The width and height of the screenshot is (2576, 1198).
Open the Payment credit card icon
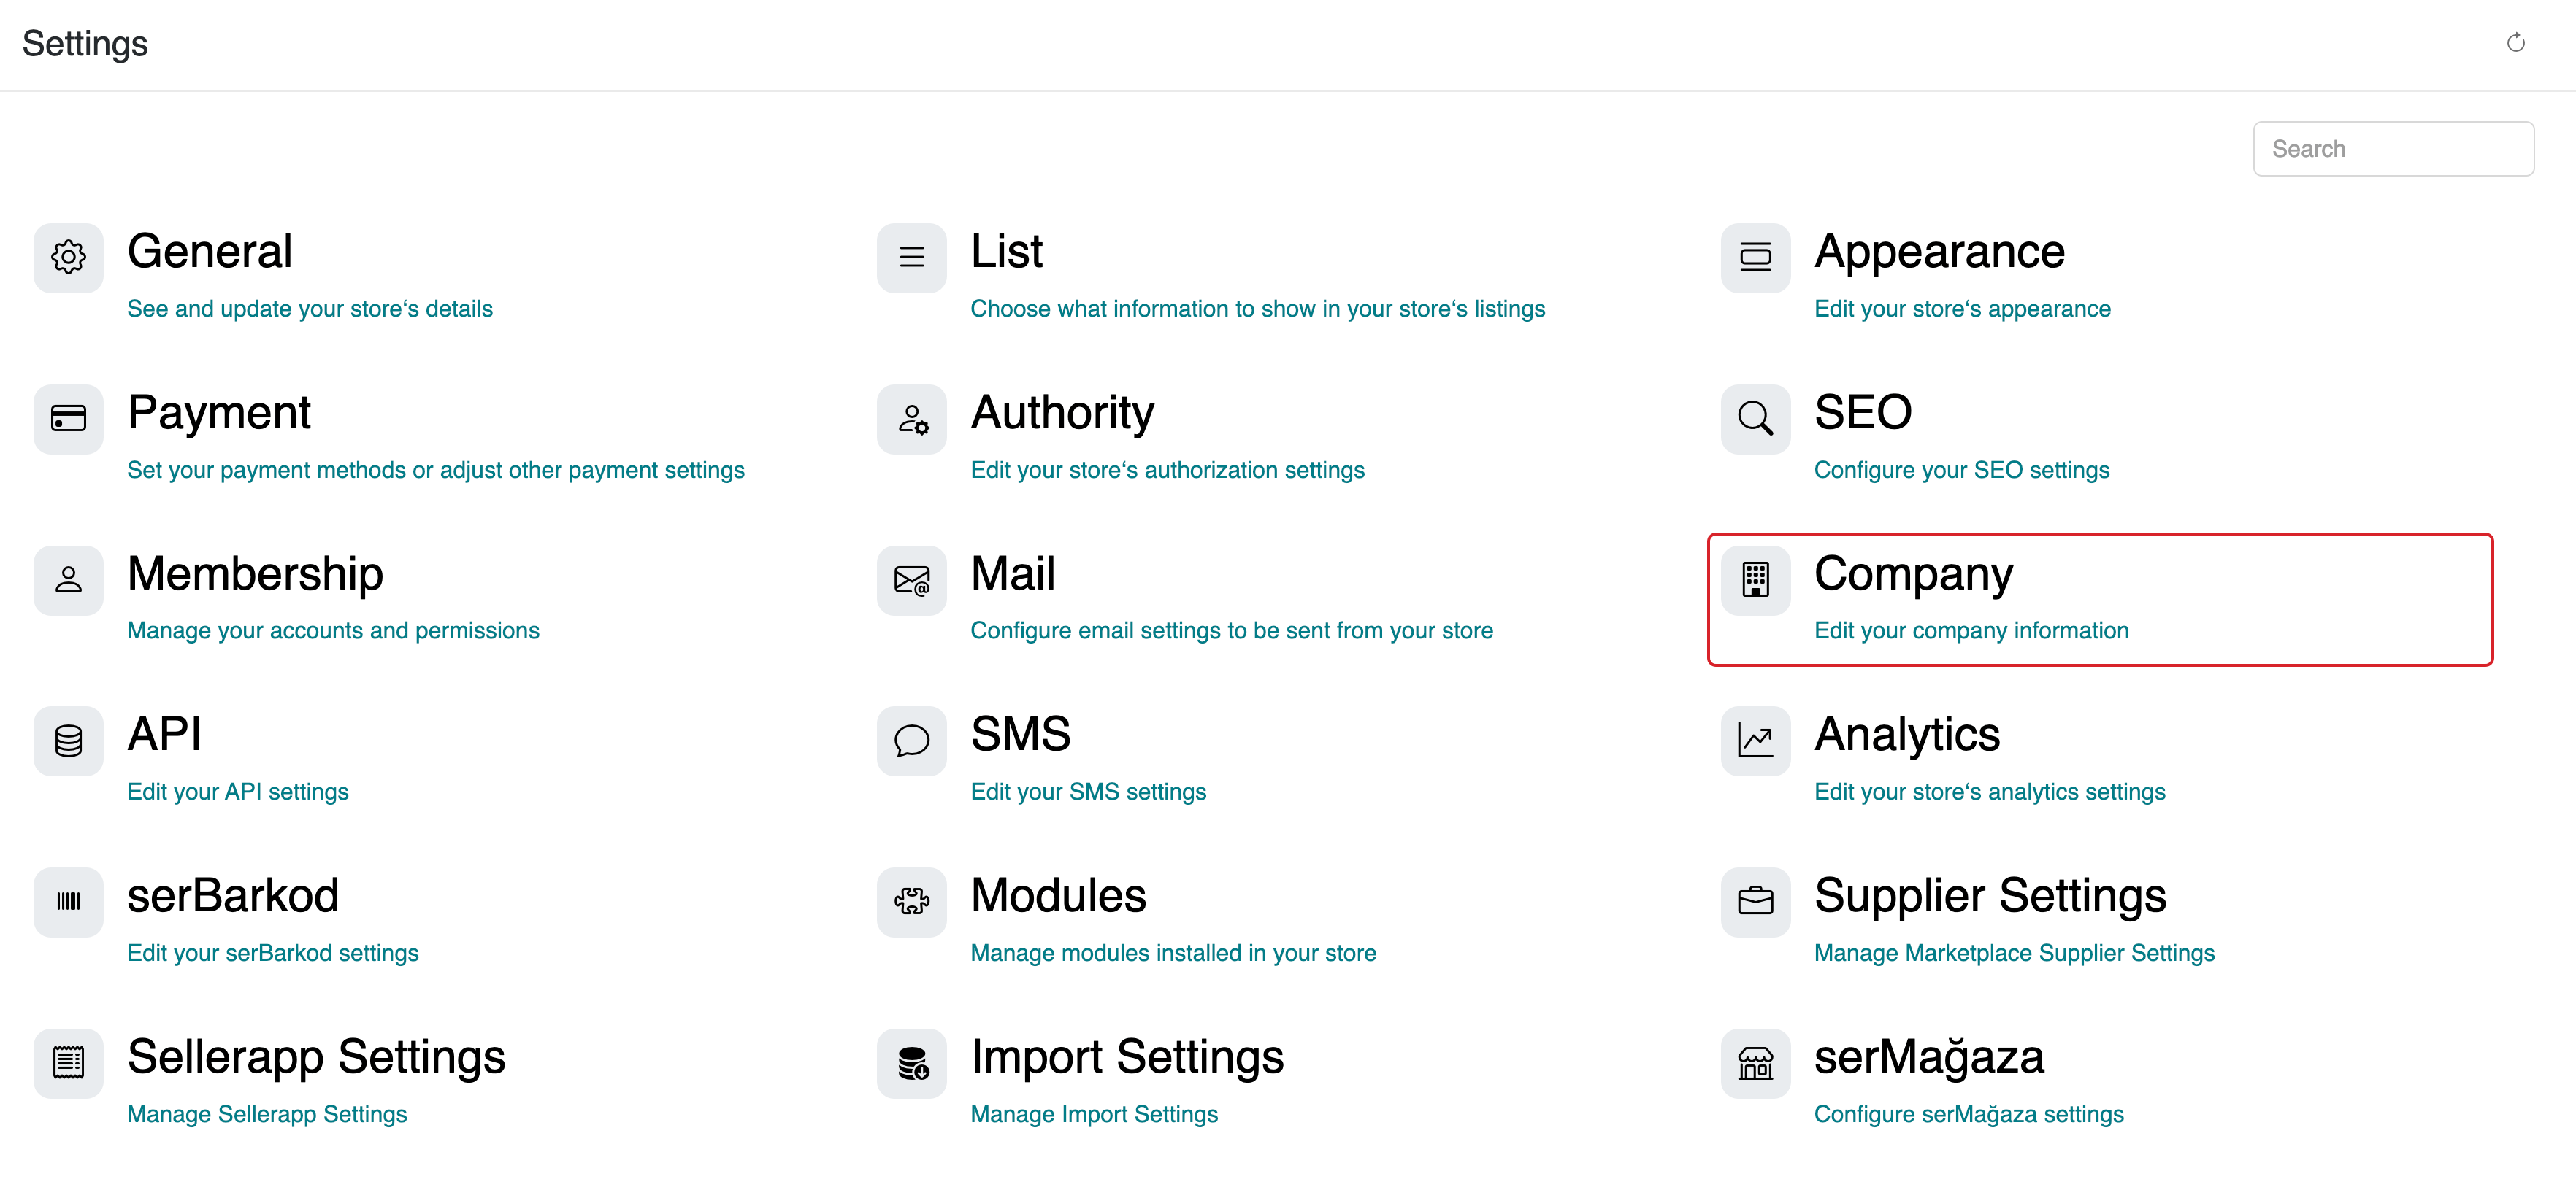pos(68,417)
